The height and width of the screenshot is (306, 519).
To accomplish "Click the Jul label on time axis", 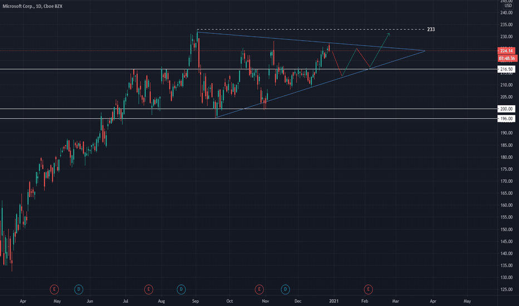I will coord(125,301).
